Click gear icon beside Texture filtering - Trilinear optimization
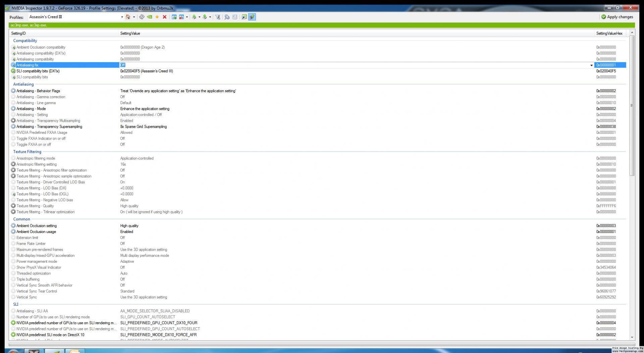Viewport: 644px width, 353px height. point(13,212)
